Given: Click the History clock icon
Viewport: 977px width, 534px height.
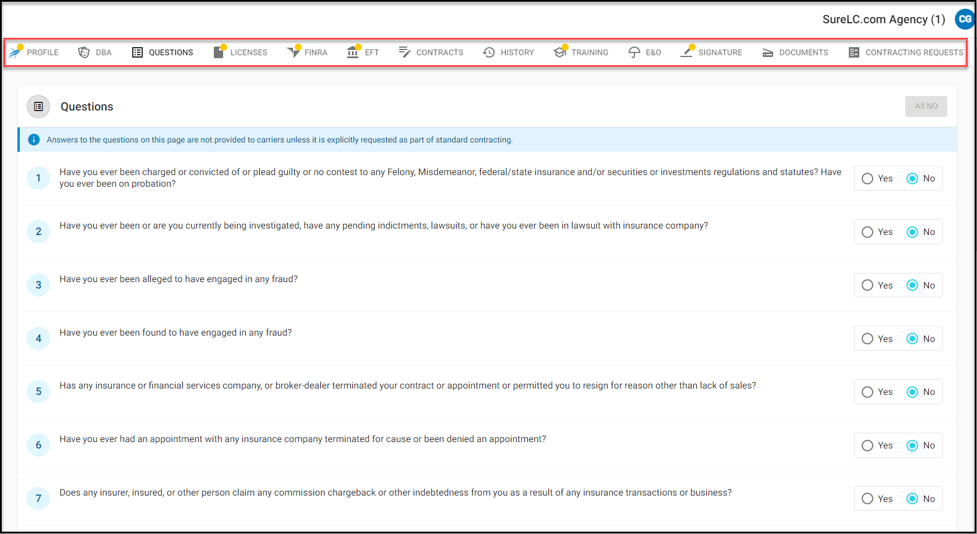Looking at the screenshot, I should tap(489, 52).
